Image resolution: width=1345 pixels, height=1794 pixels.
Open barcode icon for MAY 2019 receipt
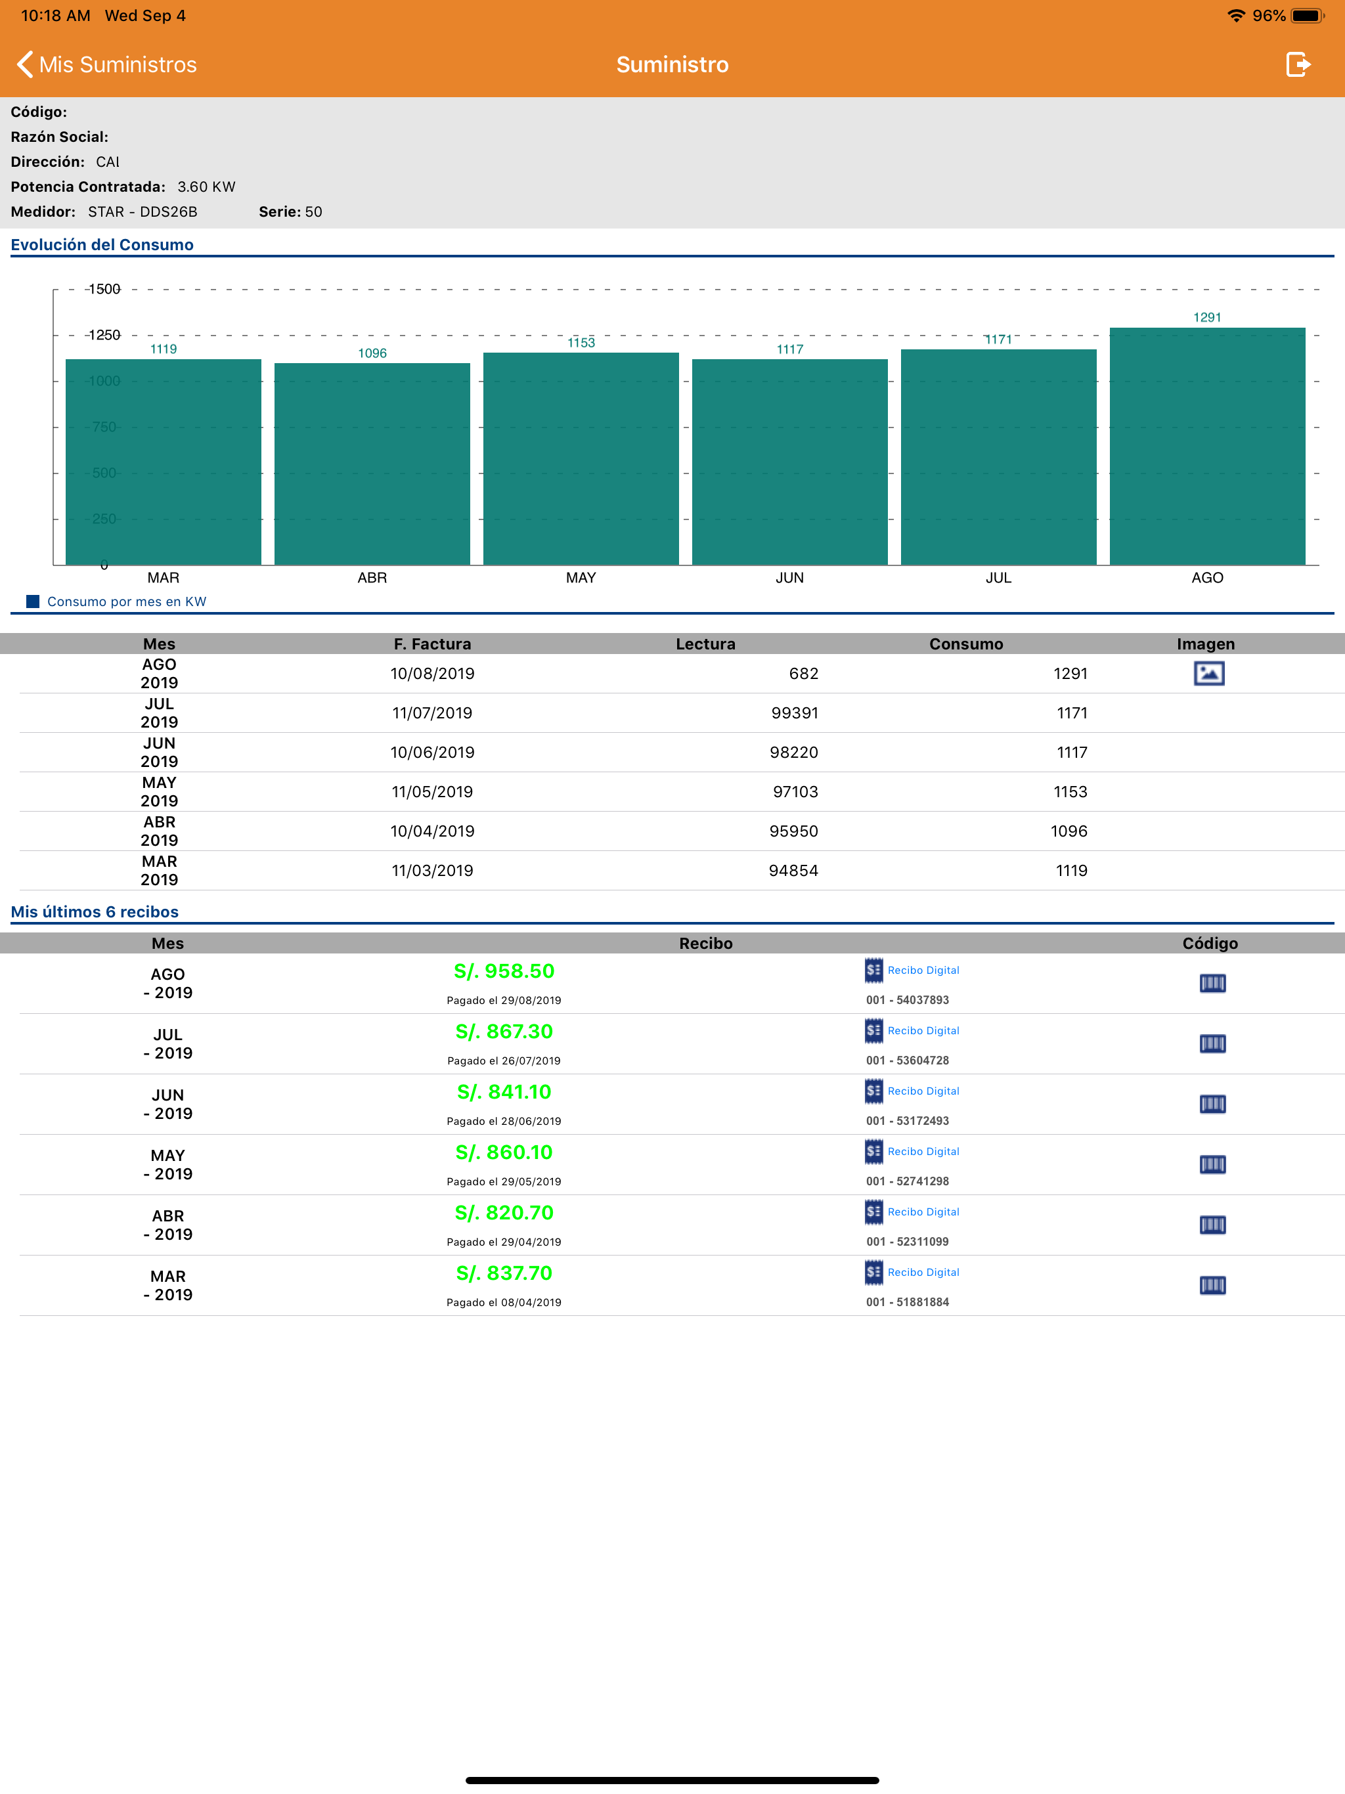click(x=1212, y=1164)
